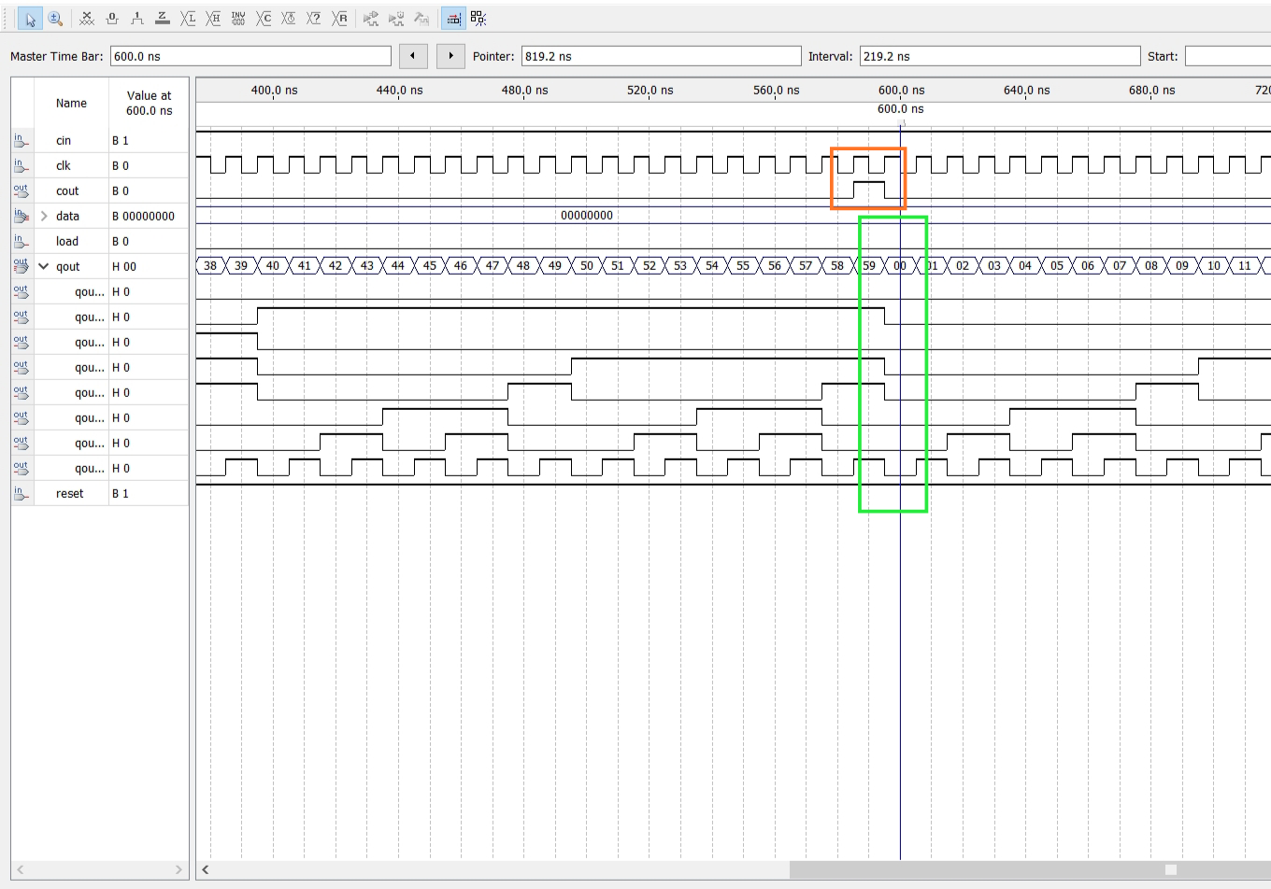The height and width of the screenshot is (889, 1271).
Task: Step the time bar backward with left arrow
Action: [x=413, y=56]
